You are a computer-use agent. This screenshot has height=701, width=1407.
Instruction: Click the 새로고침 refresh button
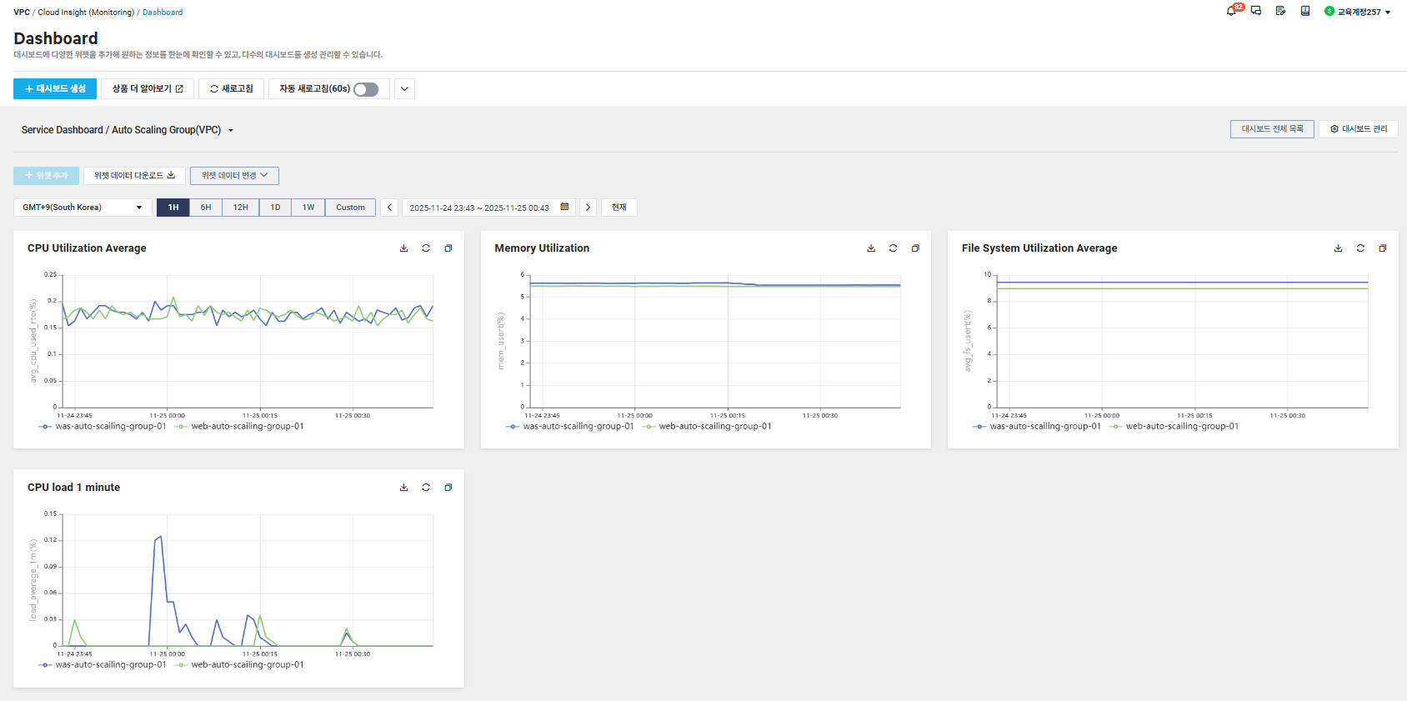231,89
